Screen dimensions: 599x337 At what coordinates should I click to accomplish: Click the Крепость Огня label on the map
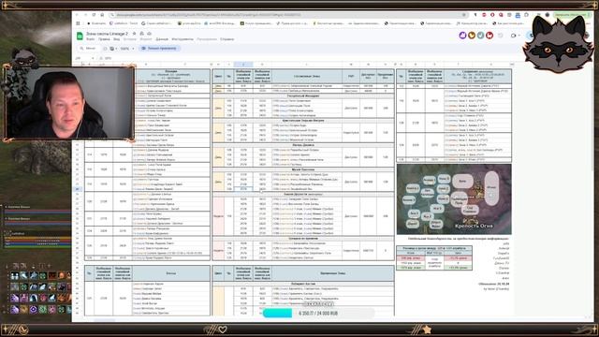(474, 226)
